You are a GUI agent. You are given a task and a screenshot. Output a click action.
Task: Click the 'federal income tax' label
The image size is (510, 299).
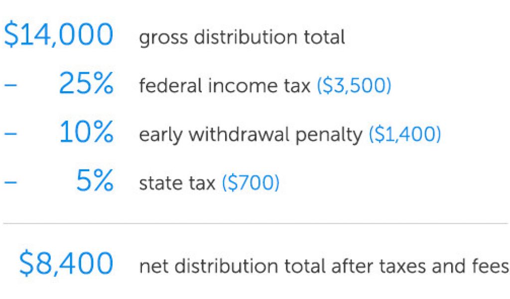pyautogui.click(x=225, y=86)
